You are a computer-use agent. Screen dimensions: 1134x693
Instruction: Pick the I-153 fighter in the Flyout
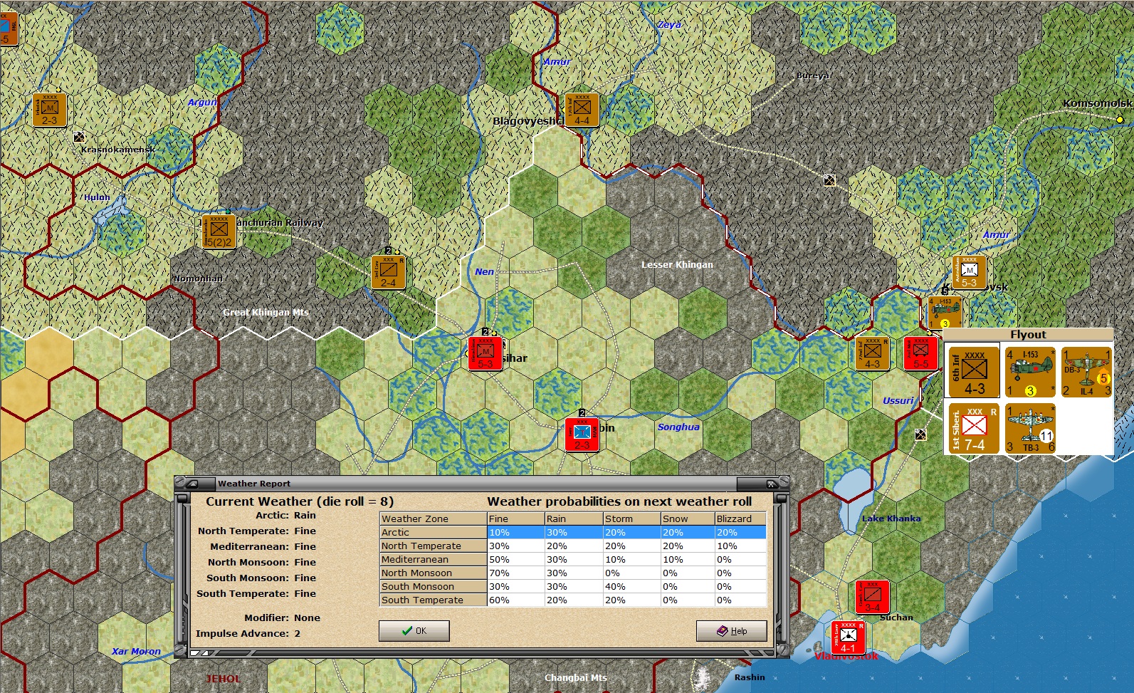click(x=1030, y=372)
